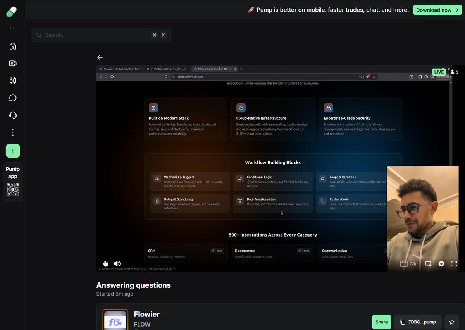Click the green LIVE badge
This screenshot has width=465, height=330.
439,72
